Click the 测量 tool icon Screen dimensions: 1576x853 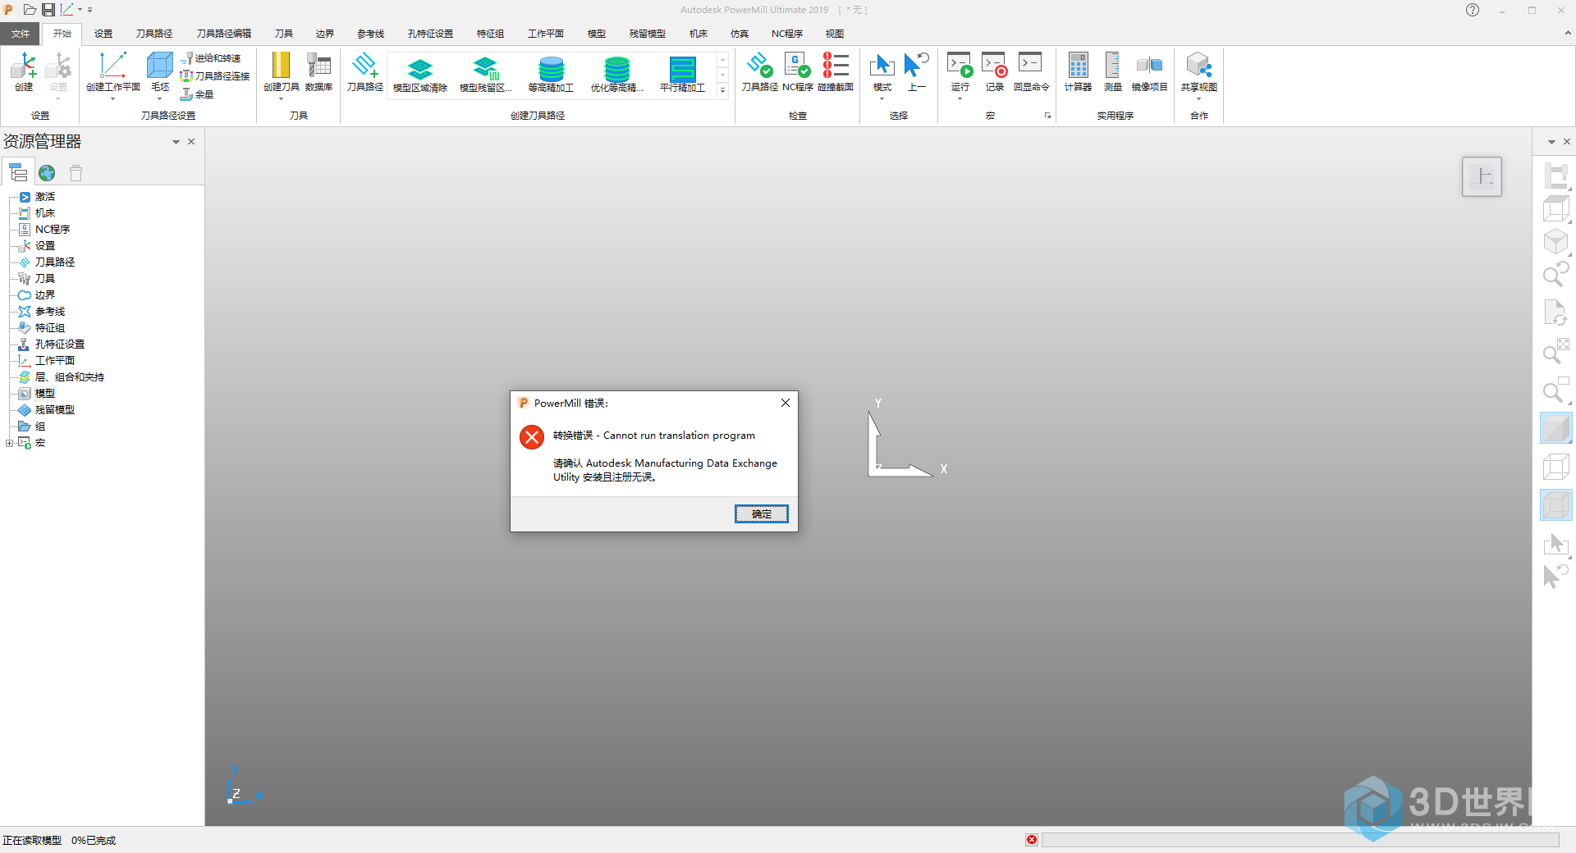tap(1112, 72)
